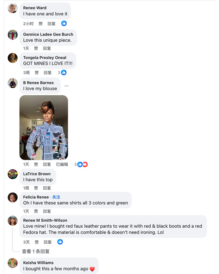Open Keisha Williams' profile avatar

(x=13, y=263)
